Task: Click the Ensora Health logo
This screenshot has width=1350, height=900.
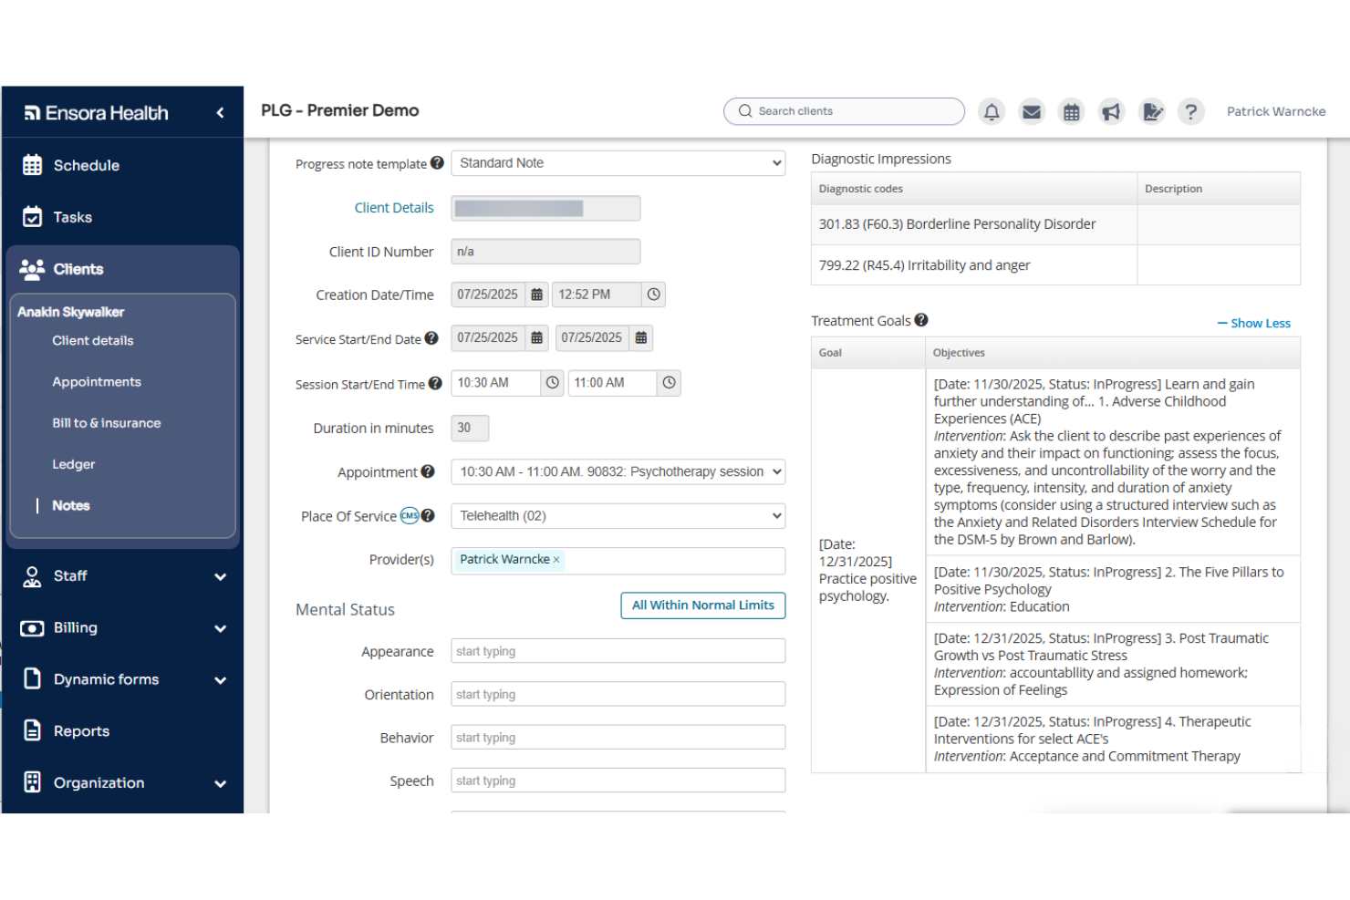Action: [96, 113]
